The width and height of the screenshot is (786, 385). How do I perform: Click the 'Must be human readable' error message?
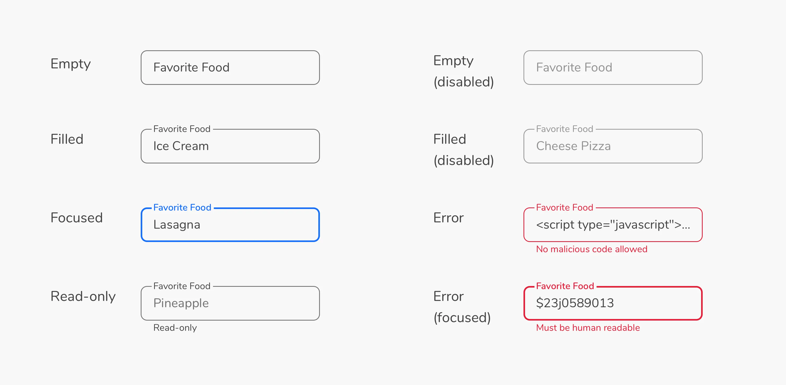click(588, 328)
